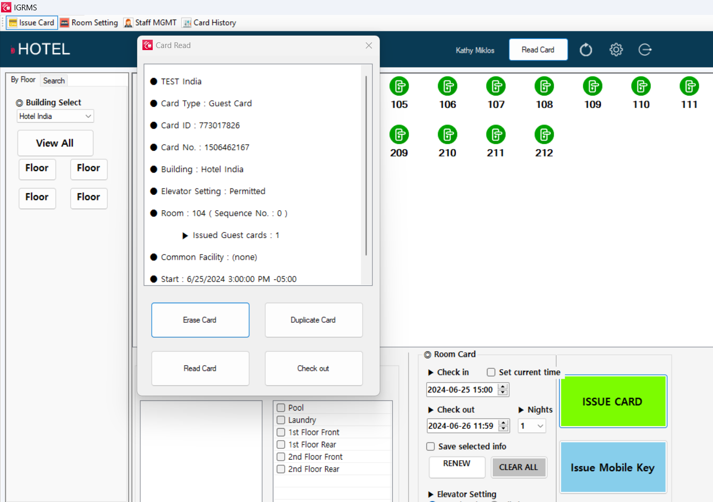713x502 pixels.
Task: Select the room 107 green icon
Action: click(x=496, y=86)
